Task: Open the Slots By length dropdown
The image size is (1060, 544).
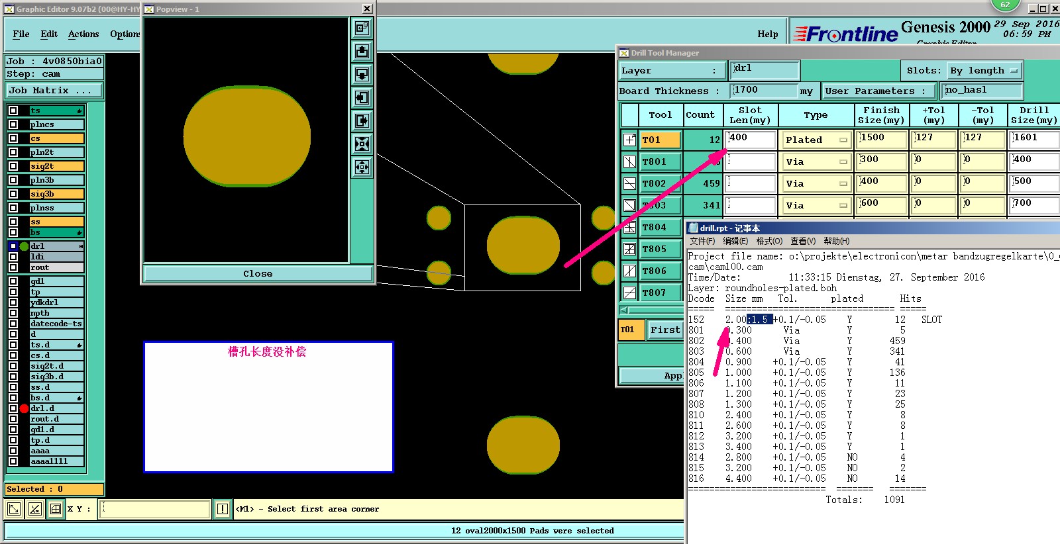Action: [983, 71]
